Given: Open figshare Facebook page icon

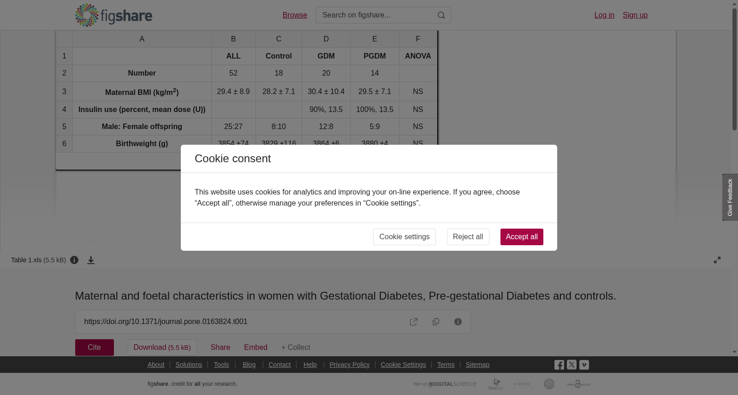Looking at the screenshot, I should pos(559,365).
